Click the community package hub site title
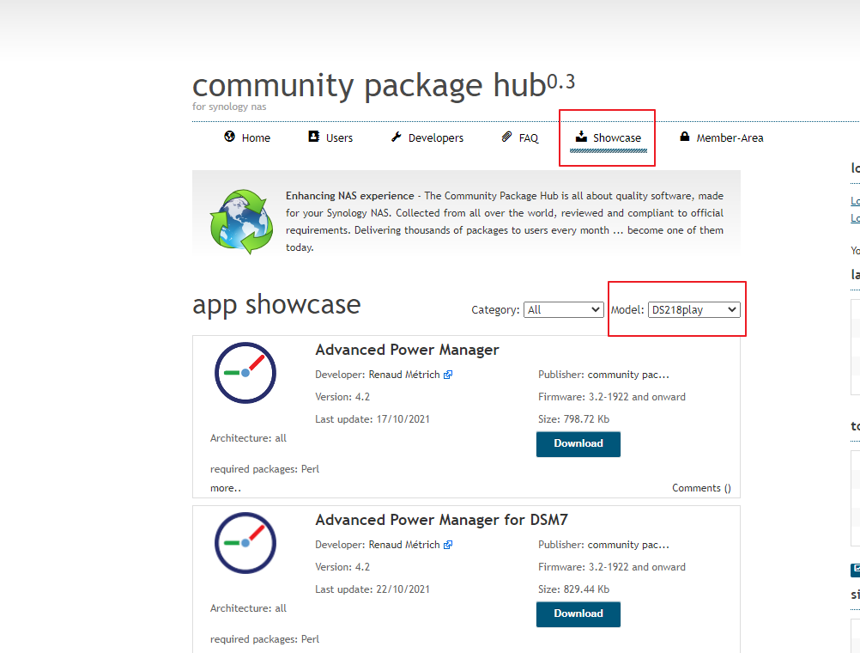Image resolution: width=860 pixels, height=653 pixels. 369,86
